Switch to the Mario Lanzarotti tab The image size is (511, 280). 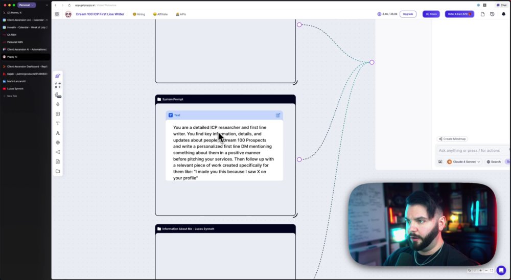(26, 81)
